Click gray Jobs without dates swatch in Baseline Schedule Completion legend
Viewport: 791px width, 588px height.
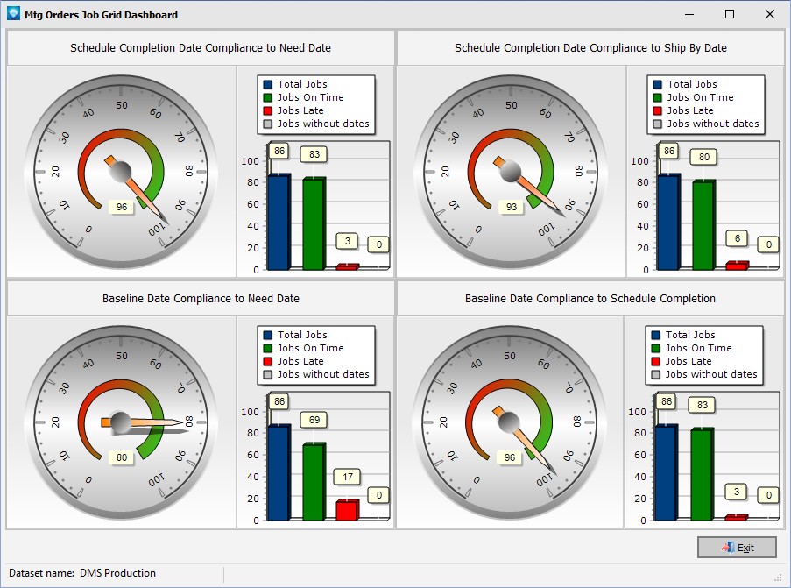point(656,374)
